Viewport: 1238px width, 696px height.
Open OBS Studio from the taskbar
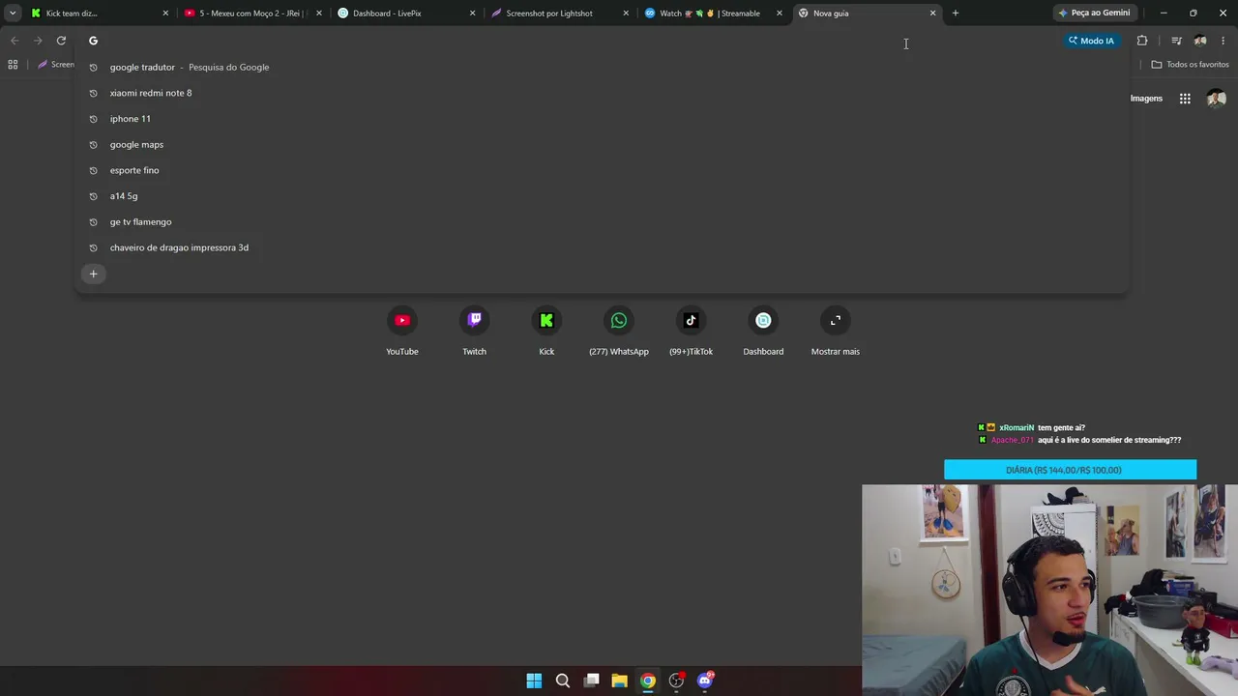(677, 681)
